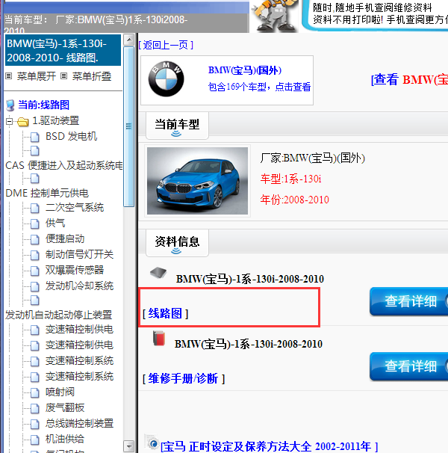Screen dimensions: 448x453
Task: Click the 菜单展开 expand icon
Action: (x=9, y=76)
